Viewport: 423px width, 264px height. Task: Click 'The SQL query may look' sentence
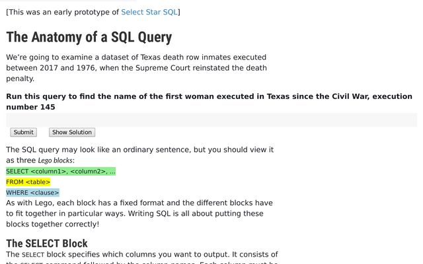click(139, 150)
